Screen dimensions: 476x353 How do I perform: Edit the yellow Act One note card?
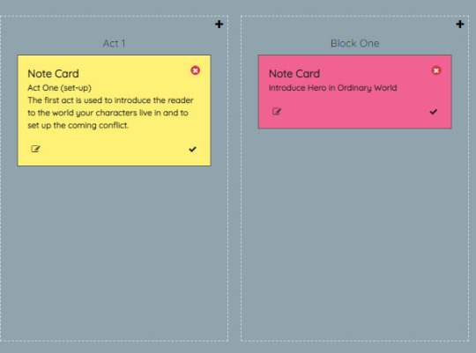pyautogui.click(x=35, y=149)
